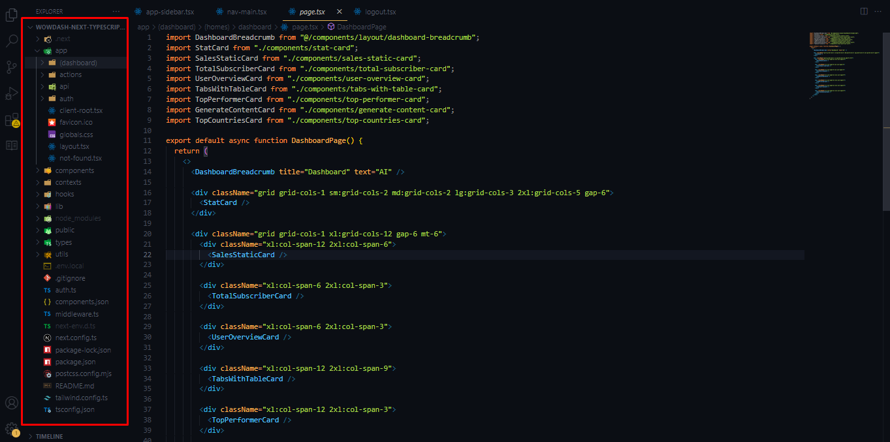Open the Run and Debug view
The image size is (890, 442).
pos(10,92)
